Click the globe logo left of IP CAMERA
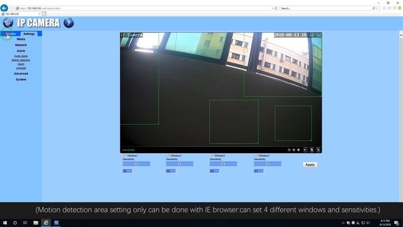Viewport: 403px width, 227px height. [8, 23]
